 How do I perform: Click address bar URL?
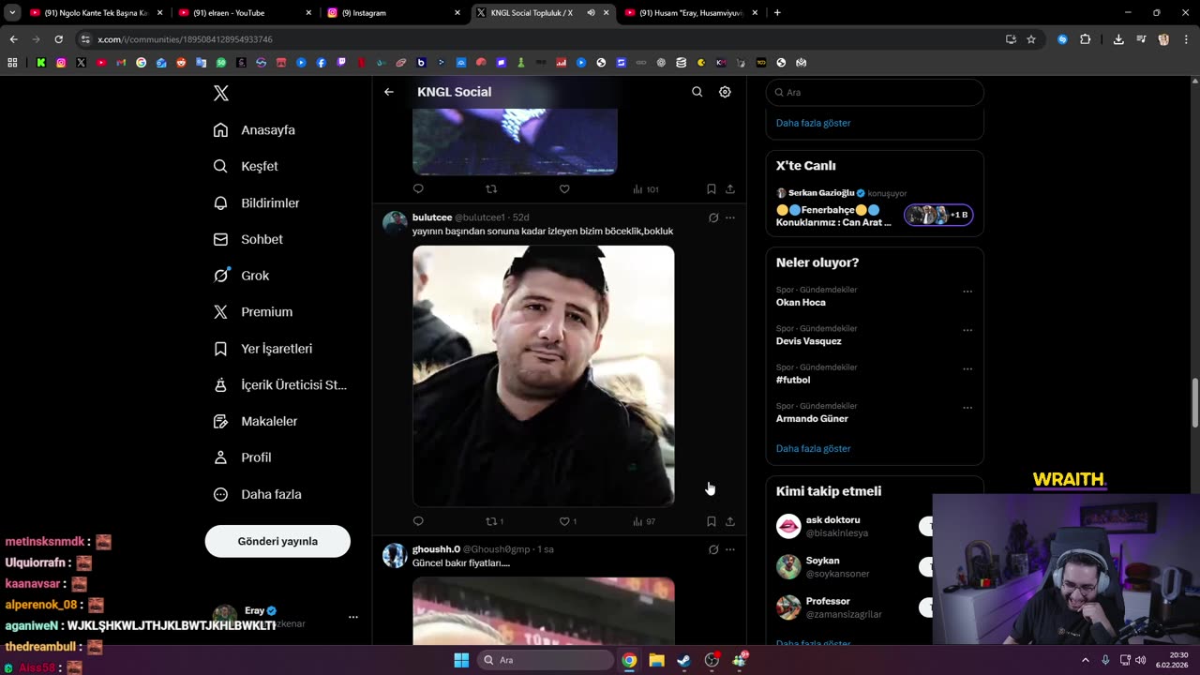(185, 39)
